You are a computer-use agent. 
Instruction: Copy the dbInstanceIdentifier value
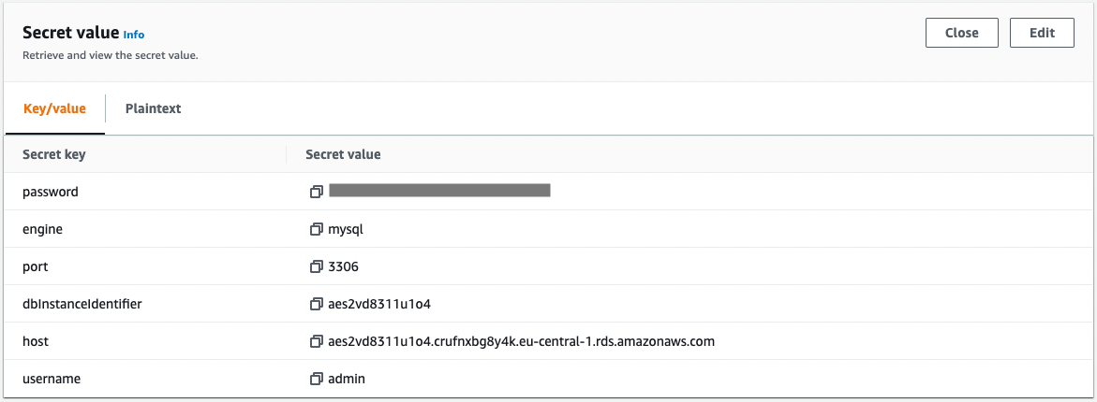317,304
